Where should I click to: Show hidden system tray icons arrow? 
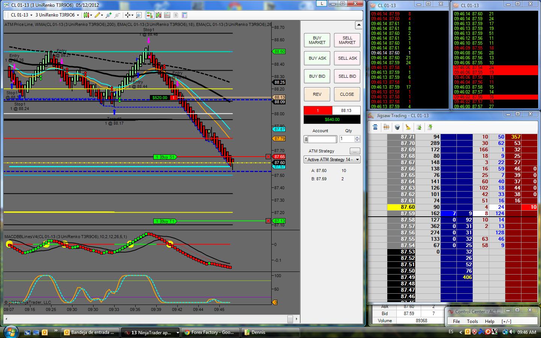coord(460,332)
